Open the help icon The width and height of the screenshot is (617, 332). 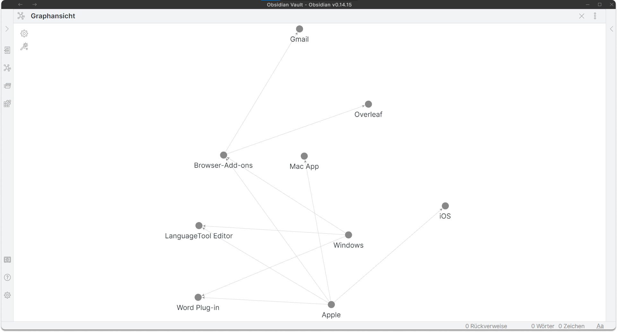point(7,278)
